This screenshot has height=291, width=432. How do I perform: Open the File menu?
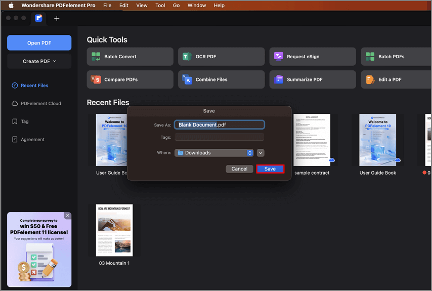107,5
